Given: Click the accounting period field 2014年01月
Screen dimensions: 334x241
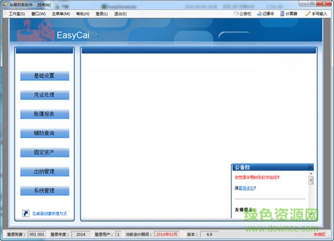Looking at the screenshot, I should click(166, 234).
